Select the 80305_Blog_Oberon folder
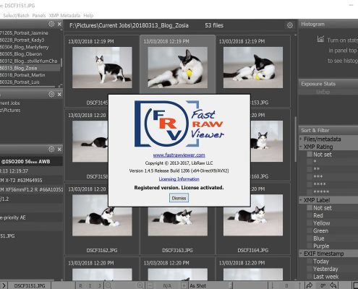This screenshot has width=358, height=289. 21,54
